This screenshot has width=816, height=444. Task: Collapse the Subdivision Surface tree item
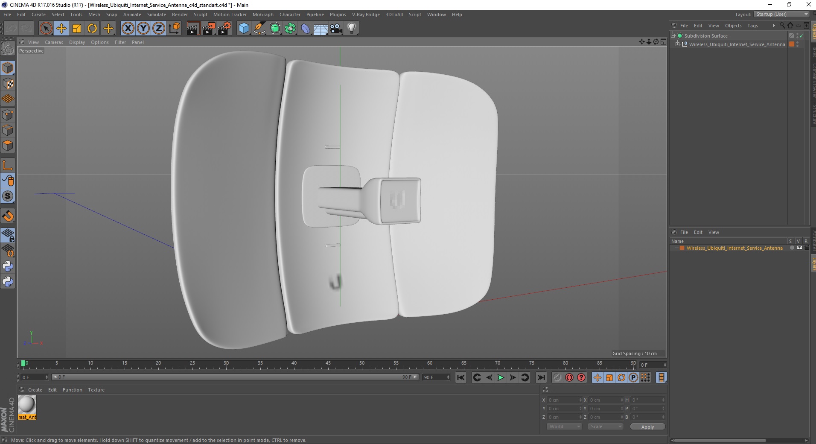pyautogui.click(x=673, y=35)
